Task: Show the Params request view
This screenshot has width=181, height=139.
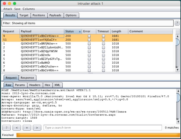Action: 20,85
